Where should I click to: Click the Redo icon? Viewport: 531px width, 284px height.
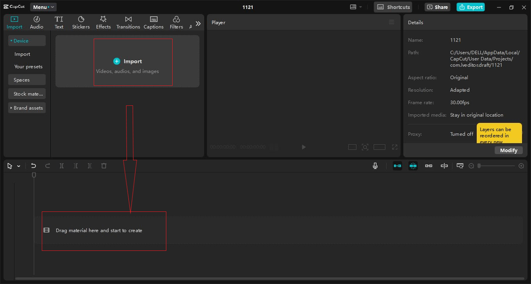point(47,165)
